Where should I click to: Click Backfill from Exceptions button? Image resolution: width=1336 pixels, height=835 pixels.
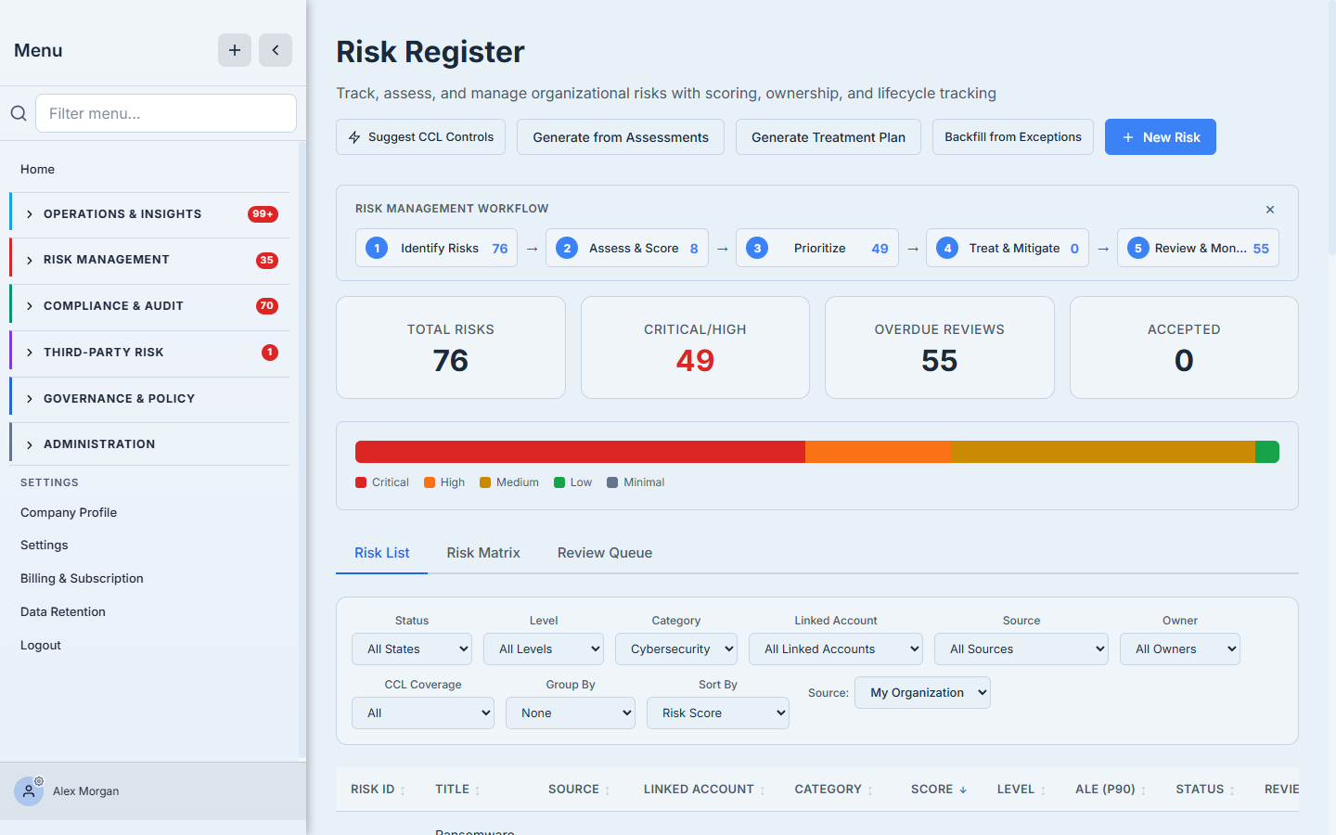[1013, 137]
